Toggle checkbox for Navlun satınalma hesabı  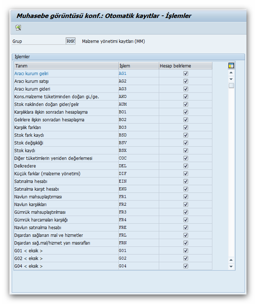pyautogui.click(x=186, y=227)
